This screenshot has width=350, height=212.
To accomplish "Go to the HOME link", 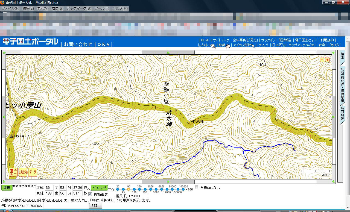I will pos(205,40).
